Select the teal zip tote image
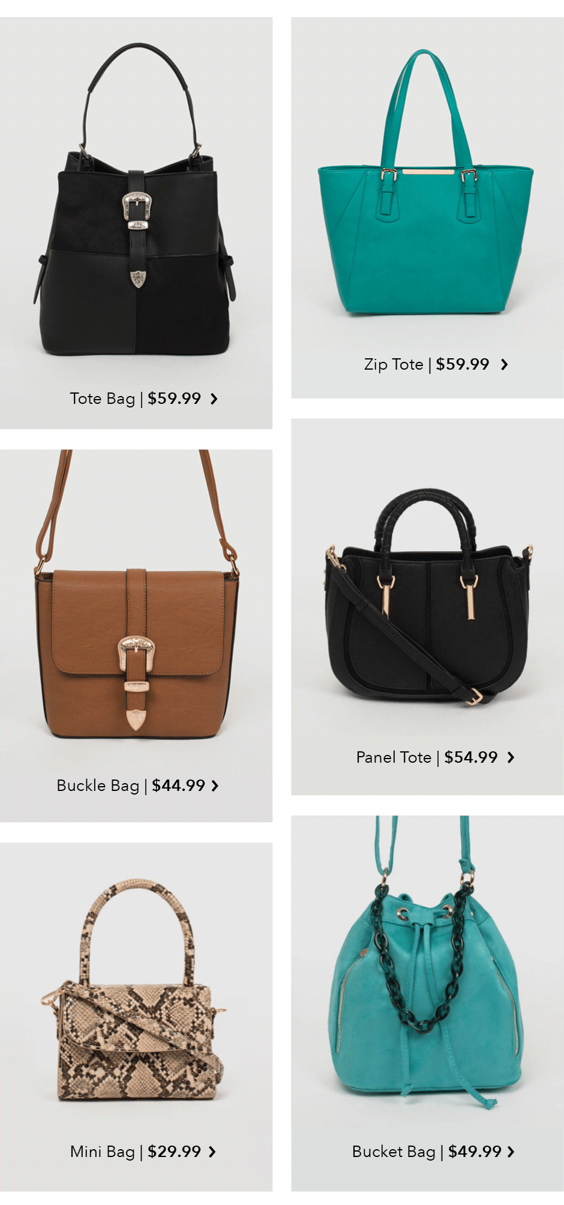The image size is (564, 1205). click(x=425, y=182)
